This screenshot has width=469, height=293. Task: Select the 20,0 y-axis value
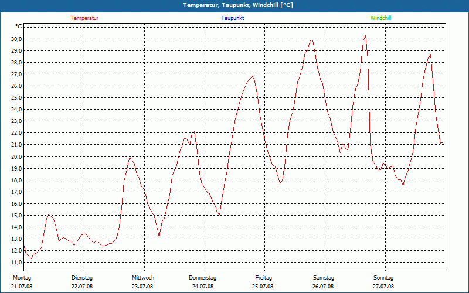point(16,156)
